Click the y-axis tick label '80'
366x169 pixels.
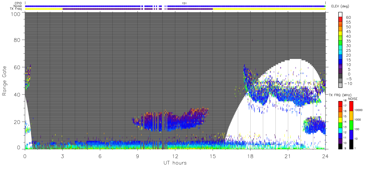pyautogui.click(x=17, y=40)
